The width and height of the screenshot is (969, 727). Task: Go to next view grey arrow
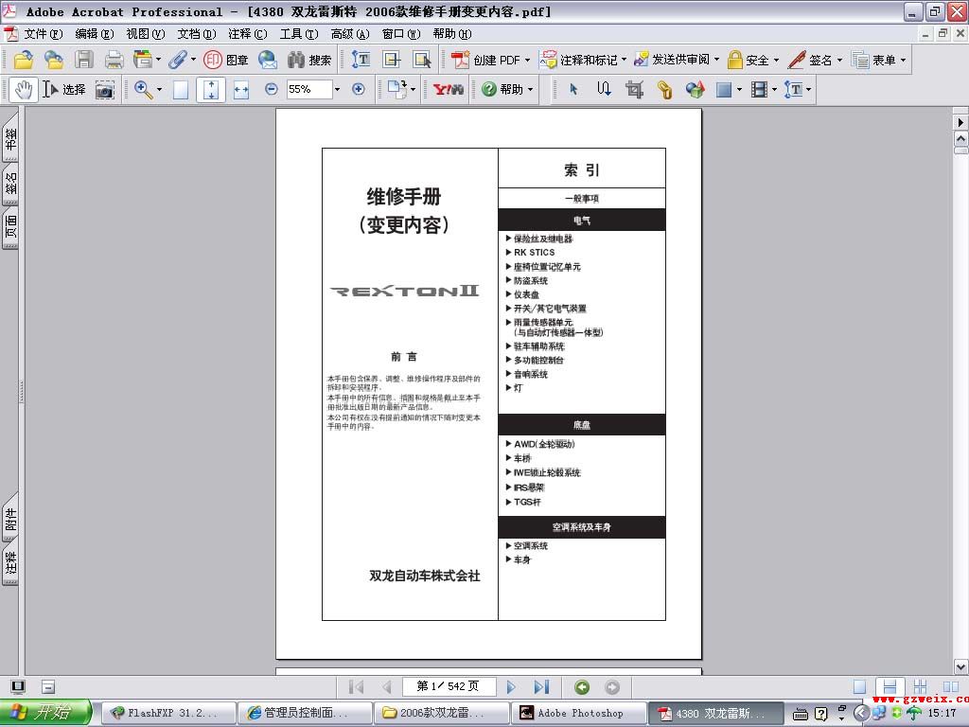(612, 687)
